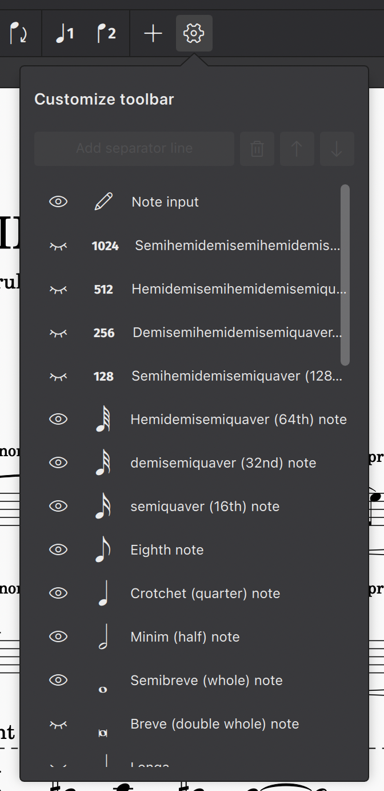Viewport: 384px width, 791px height.
Task: Click the Add separator line button
Action: (x=134, y=149)
